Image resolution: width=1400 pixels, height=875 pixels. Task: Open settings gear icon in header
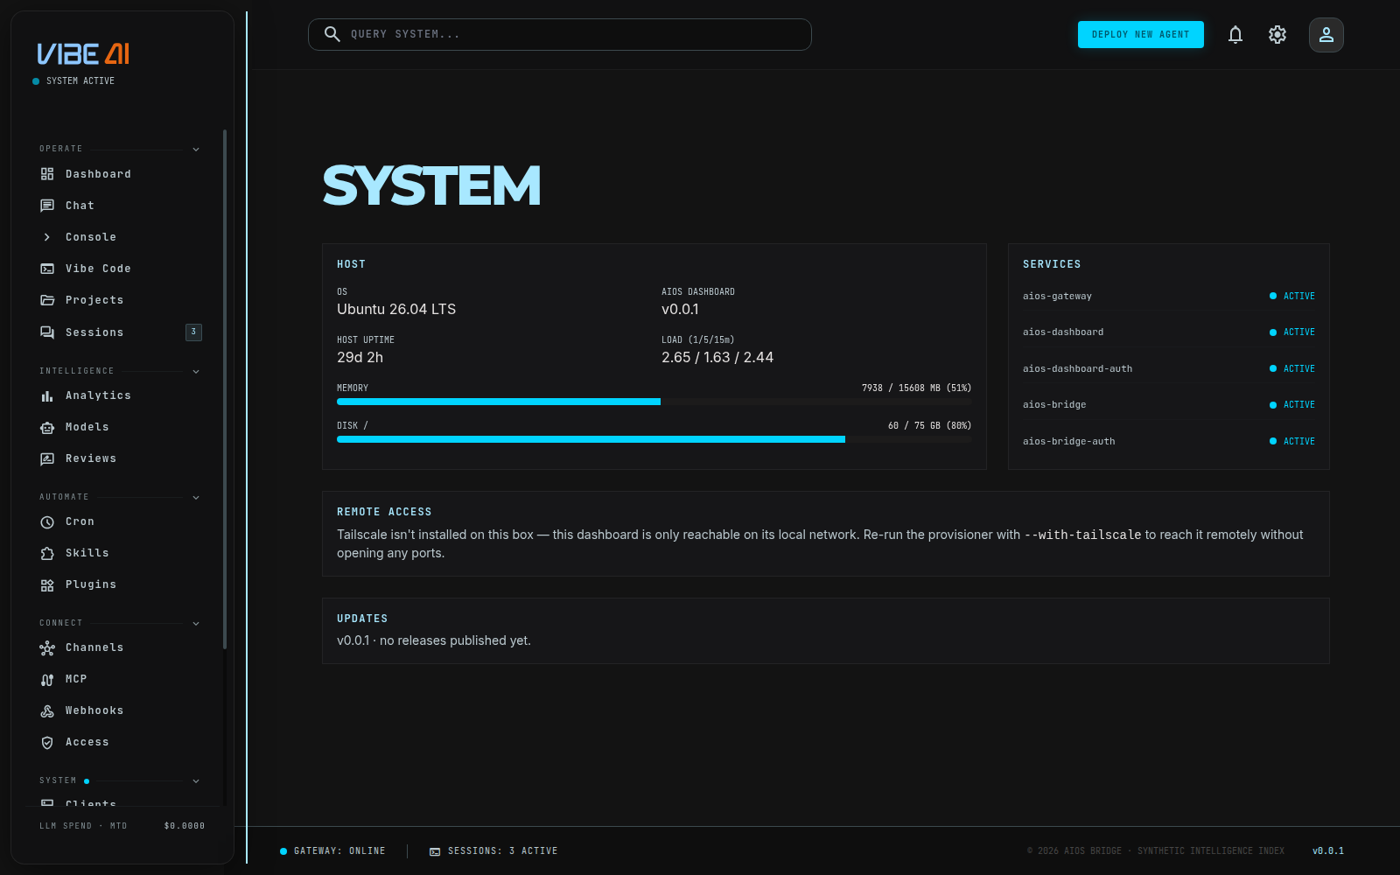pyautogui.click(x=1277, y=35)
